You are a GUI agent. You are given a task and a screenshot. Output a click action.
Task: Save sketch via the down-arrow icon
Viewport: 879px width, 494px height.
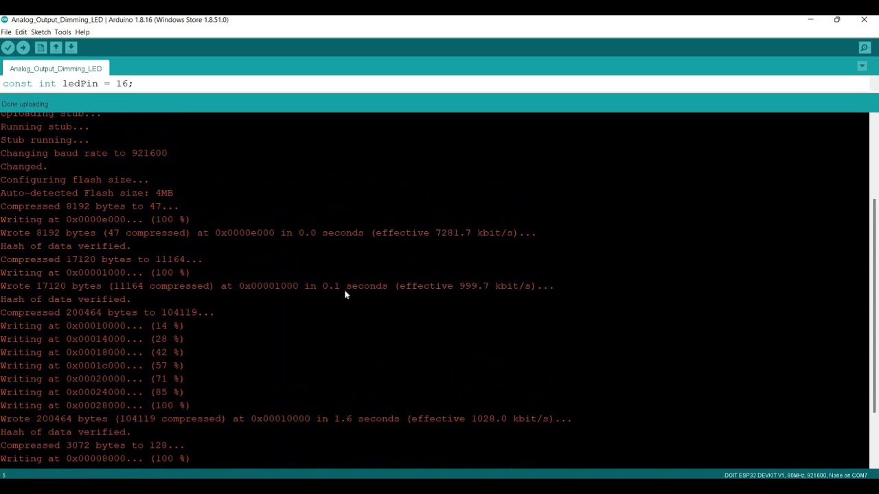[71, 47]
